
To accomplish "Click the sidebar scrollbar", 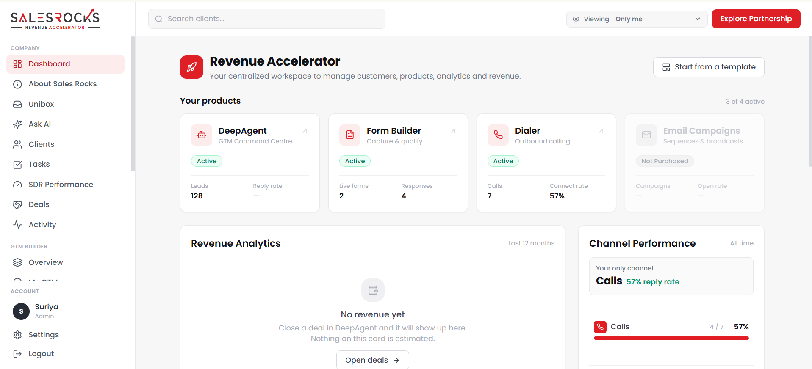I will (133, 104).
